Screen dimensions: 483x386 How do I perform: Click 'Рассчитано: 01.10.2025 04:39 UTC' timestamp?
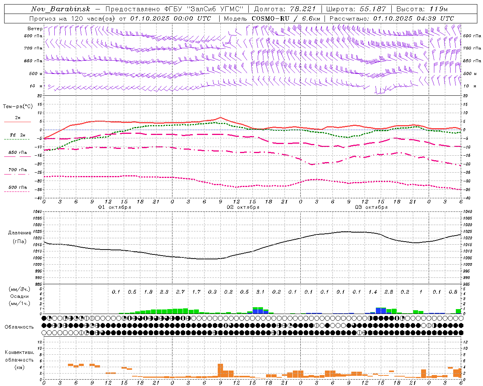click(x=392, y=18)
